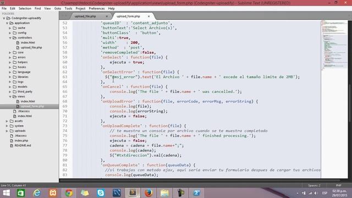Image resolution: width=352 pixels, height=198 pixels.
Task: Open Internet Explorer from taskbar
Action: point(37,193)
